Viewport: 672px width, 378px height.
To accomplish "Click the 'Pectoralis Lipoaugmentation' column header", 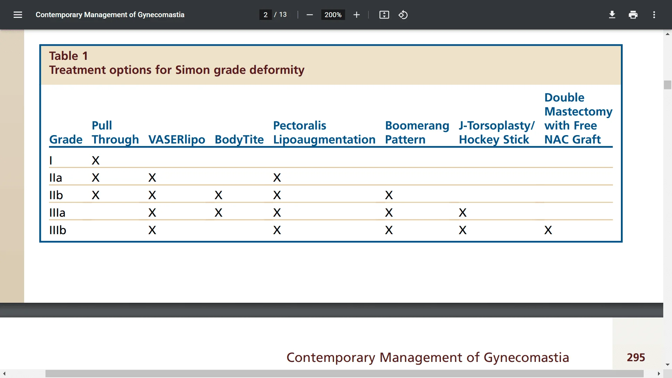I will tap(324, 132).
